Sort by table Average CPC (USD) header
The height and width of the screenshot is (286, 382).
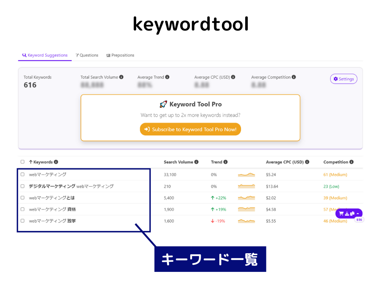point(285,162)
